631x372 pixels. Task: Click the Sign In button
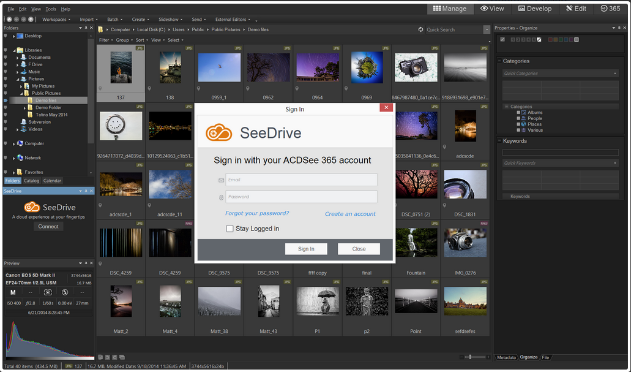306,249
